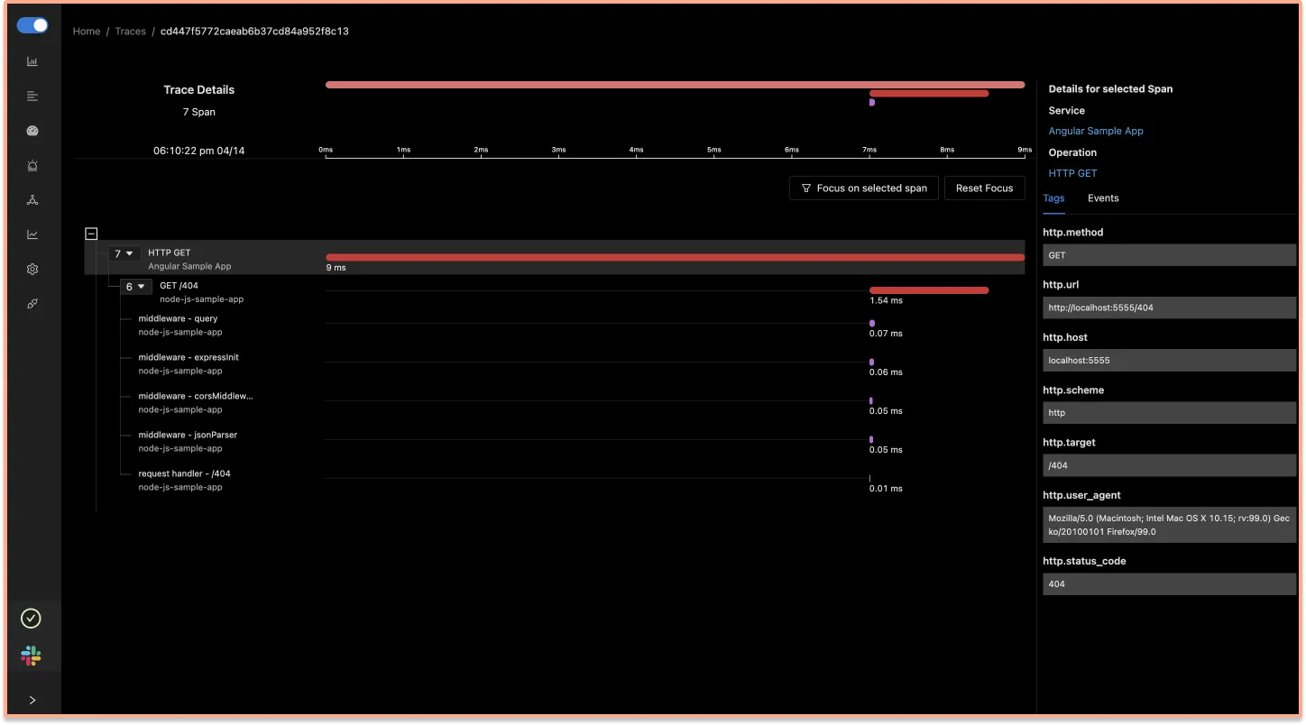Viewport: 1306px width, 725px height.
Task: Click the http.method value field GET
Action: pos(1169,255)
